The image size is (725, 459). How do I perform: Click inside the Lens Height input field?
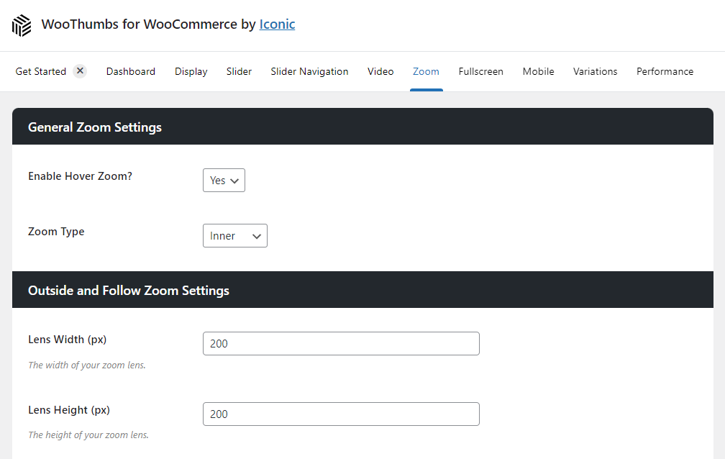point(341,414)
